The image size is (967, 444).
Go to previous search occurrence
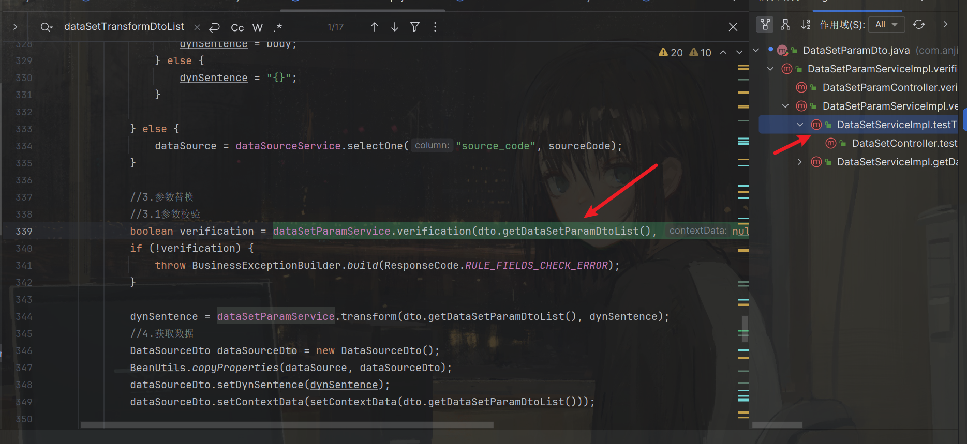[x=375, y=27]
